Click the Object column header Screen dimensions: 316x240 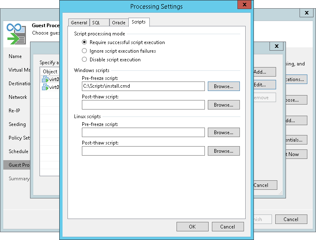coord(50,72)
